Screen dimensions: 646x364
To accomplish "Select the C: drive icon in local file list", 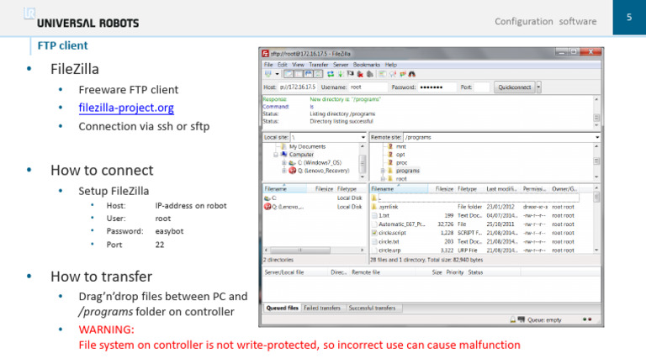I will click(x=267, y=198).
